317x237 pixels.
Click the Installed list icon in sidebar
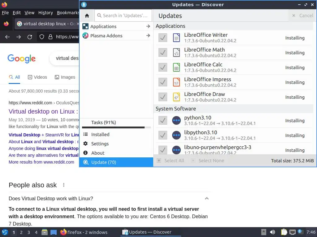pyautogui.click(x=85, y=134)
